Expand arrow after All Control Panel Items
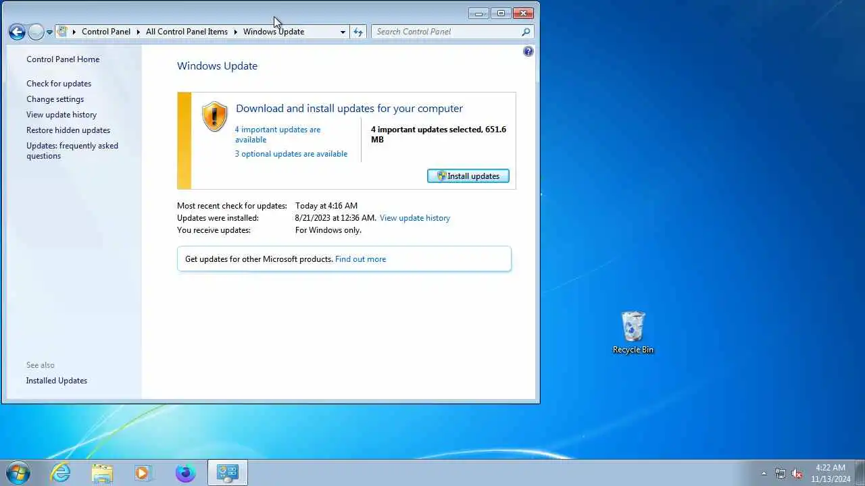 point(236,32)
